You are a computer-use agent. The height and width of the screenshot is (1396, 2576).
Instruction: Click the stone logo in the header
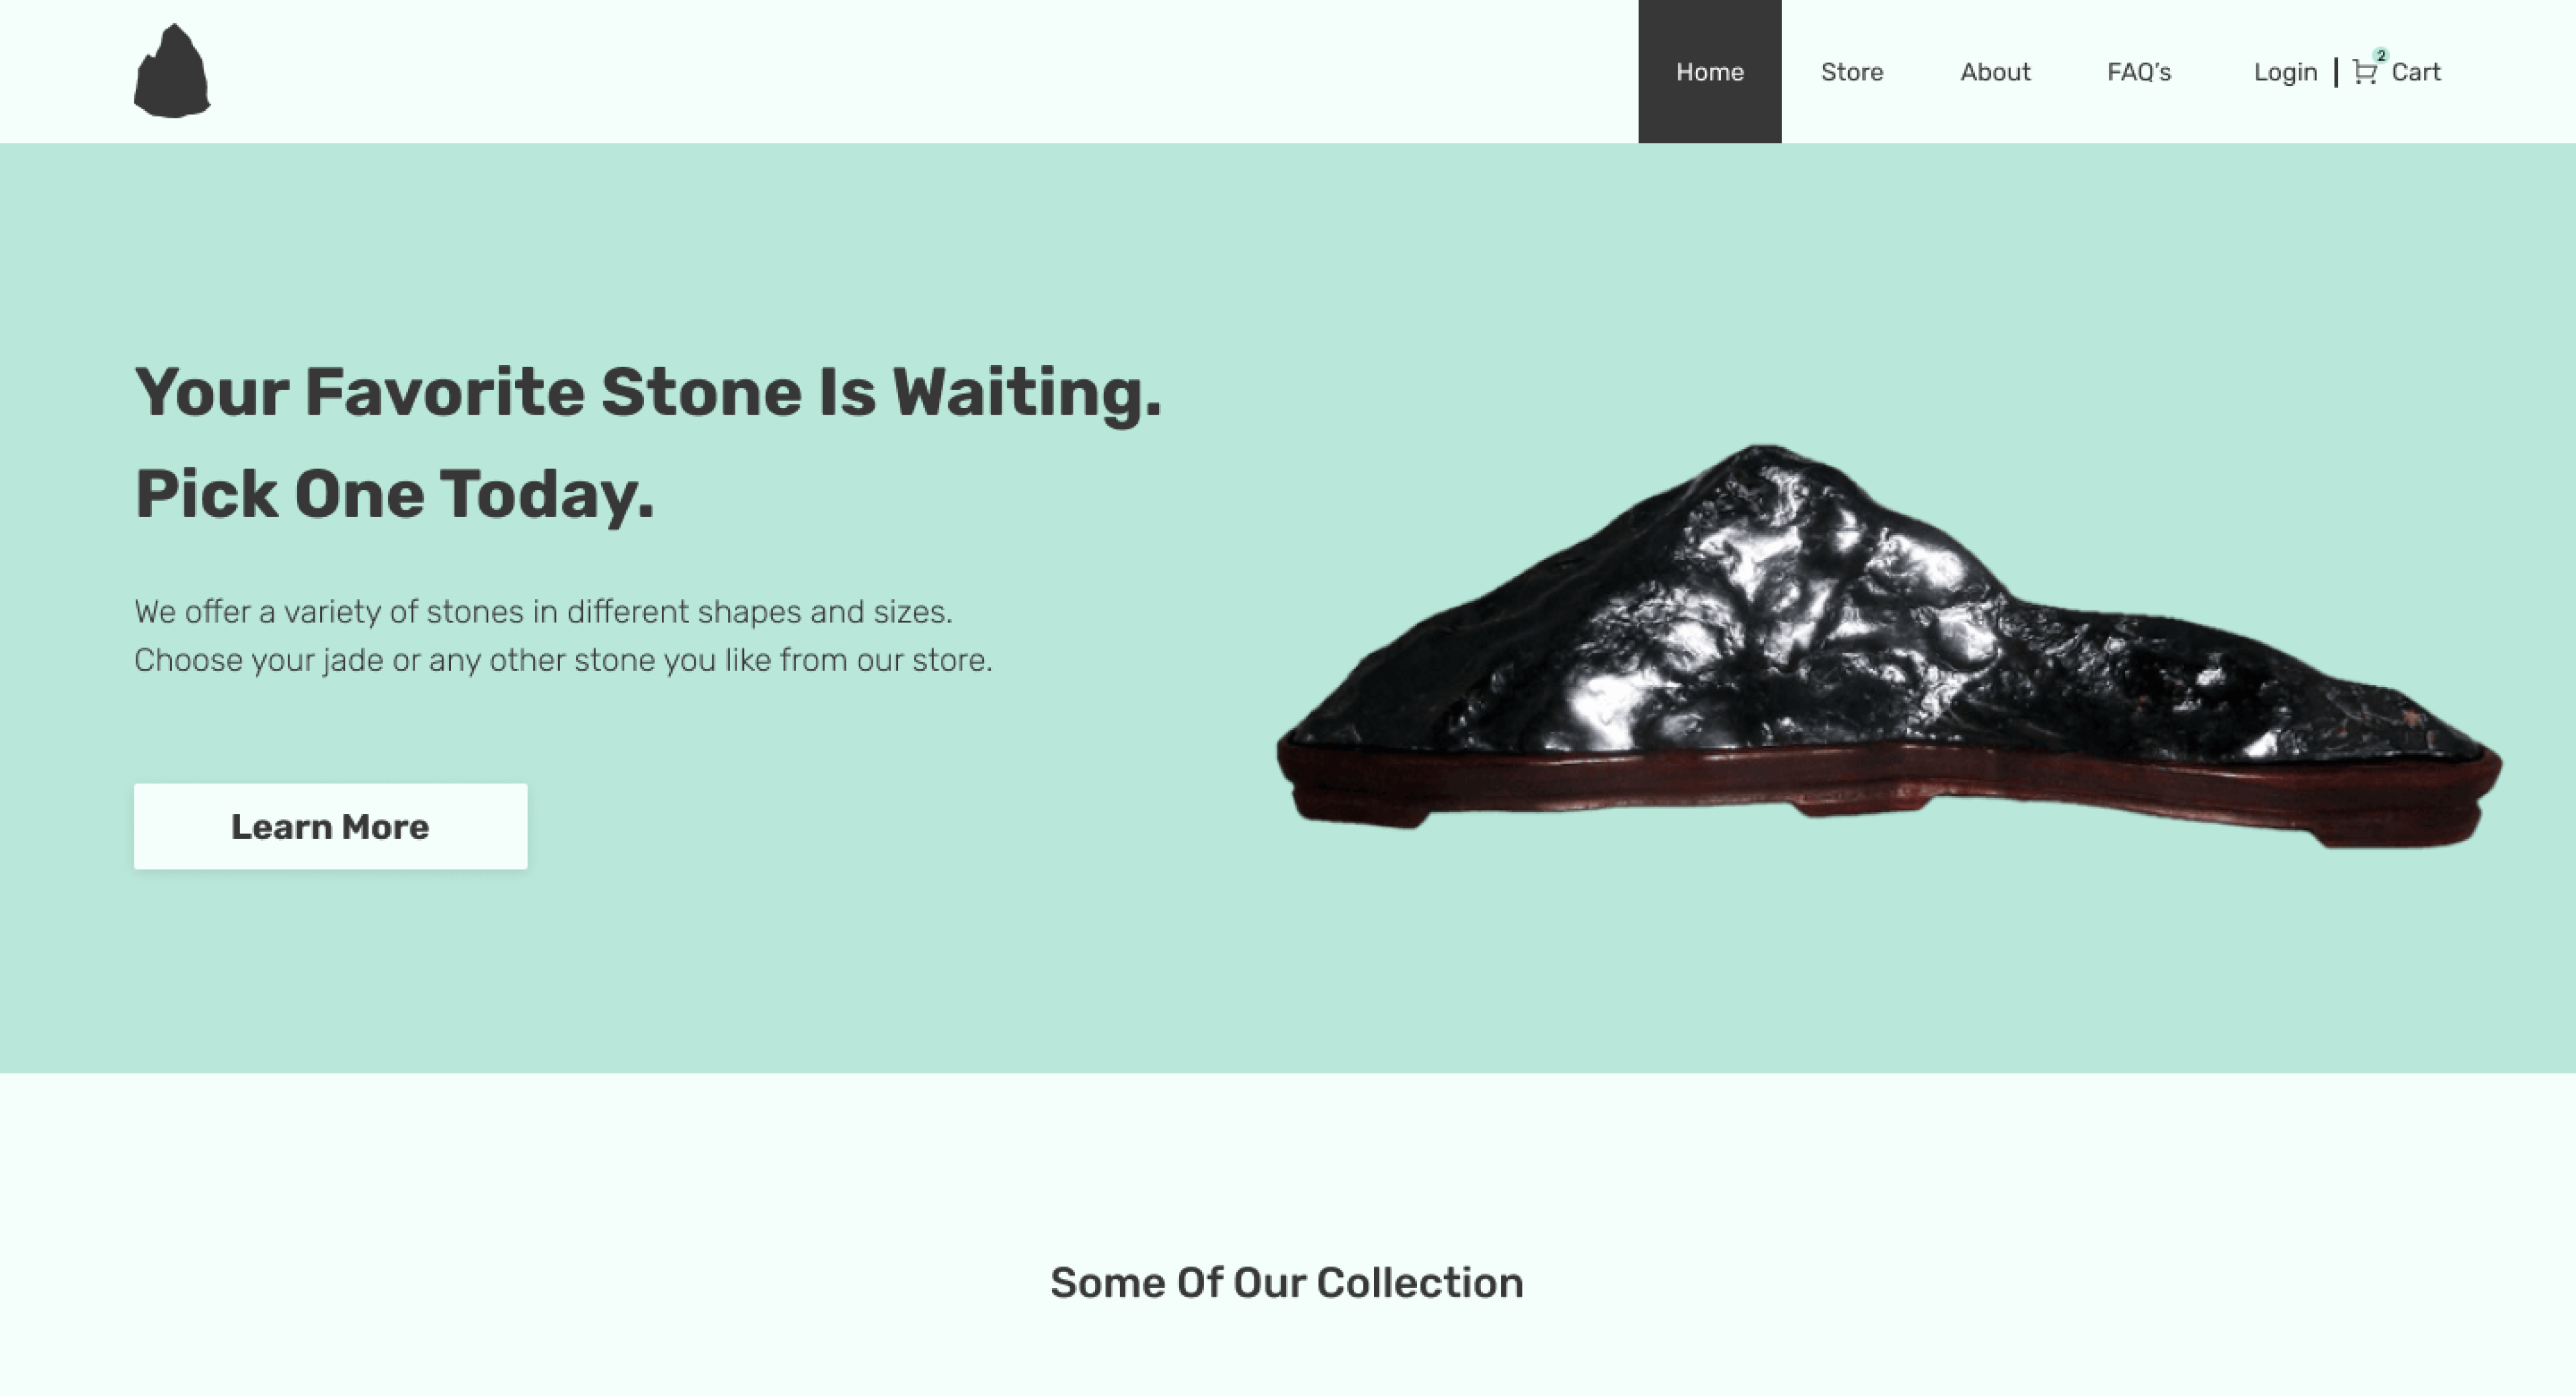[x=172, y=71]
